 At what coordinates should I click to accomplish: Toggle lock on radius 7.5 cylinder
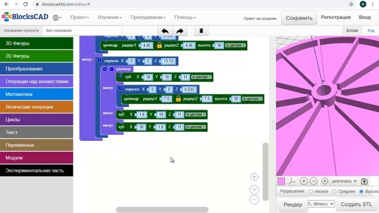tap(178, 99)
